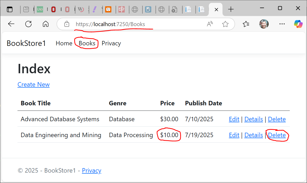View Details for Advanced Database Systems
307x183 pixels.
point(254,119)
